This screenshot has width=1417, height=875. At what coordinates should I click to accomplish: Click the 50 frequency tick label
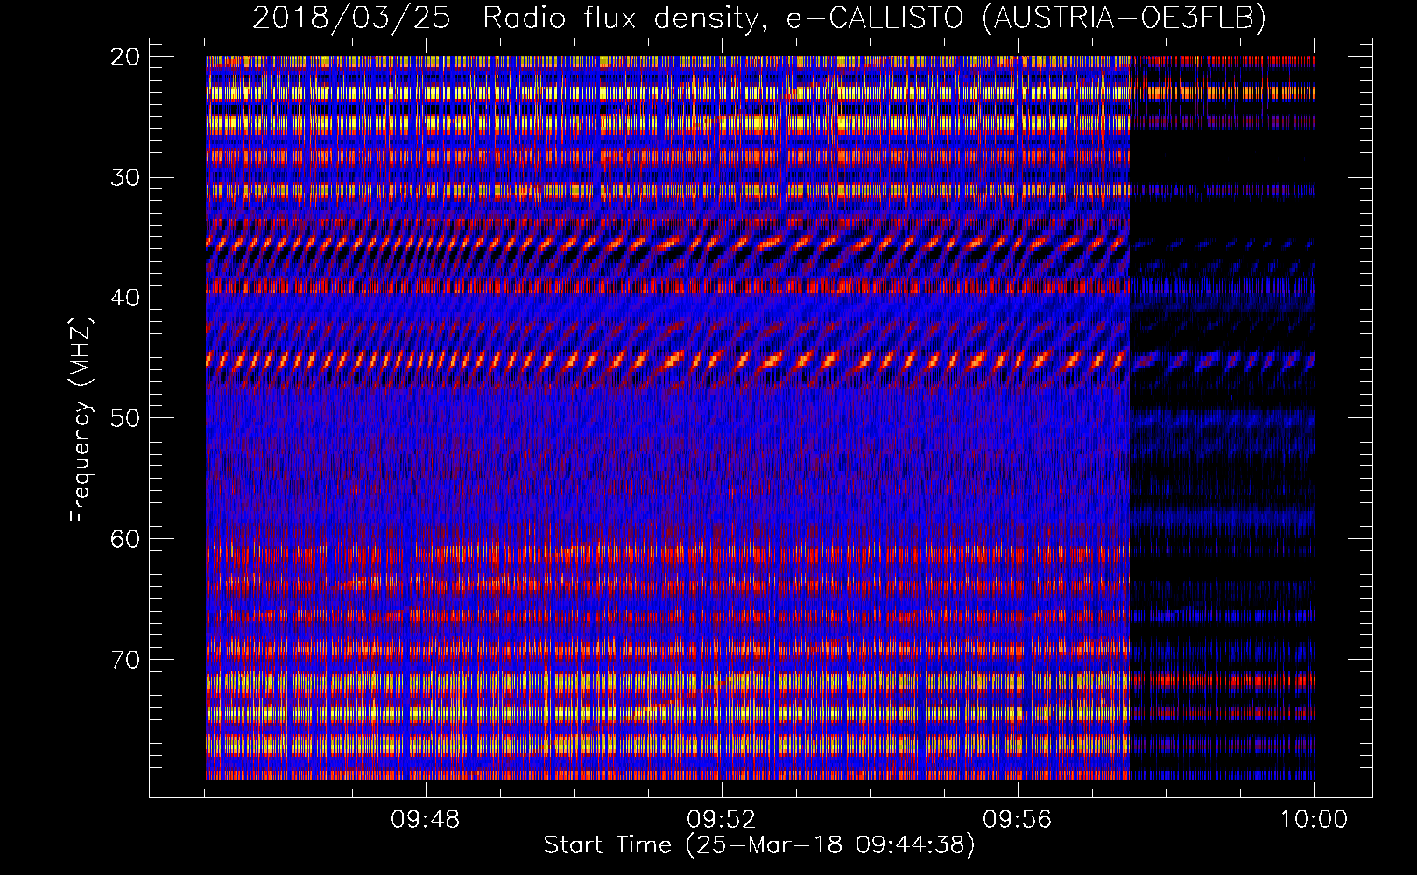pyautogui.click(x=125, y=418)
